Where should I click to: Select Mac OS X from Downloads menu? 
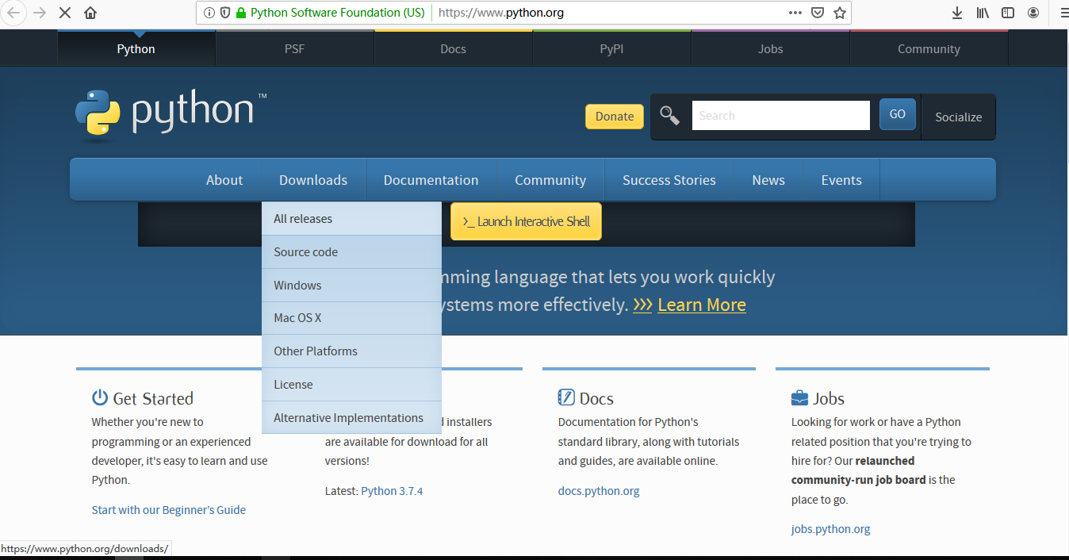point(351,318)
